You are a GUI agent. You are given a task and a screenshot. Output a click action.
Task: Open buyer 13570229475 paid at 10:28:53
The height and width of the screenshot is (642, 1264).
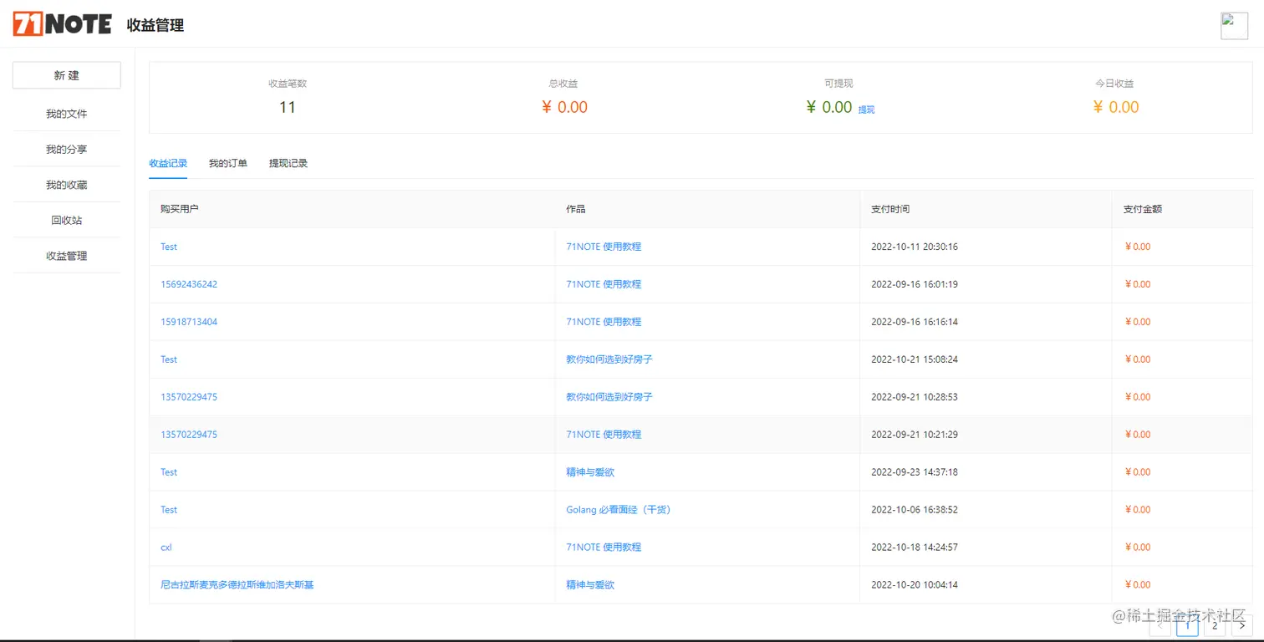(189, 397)
